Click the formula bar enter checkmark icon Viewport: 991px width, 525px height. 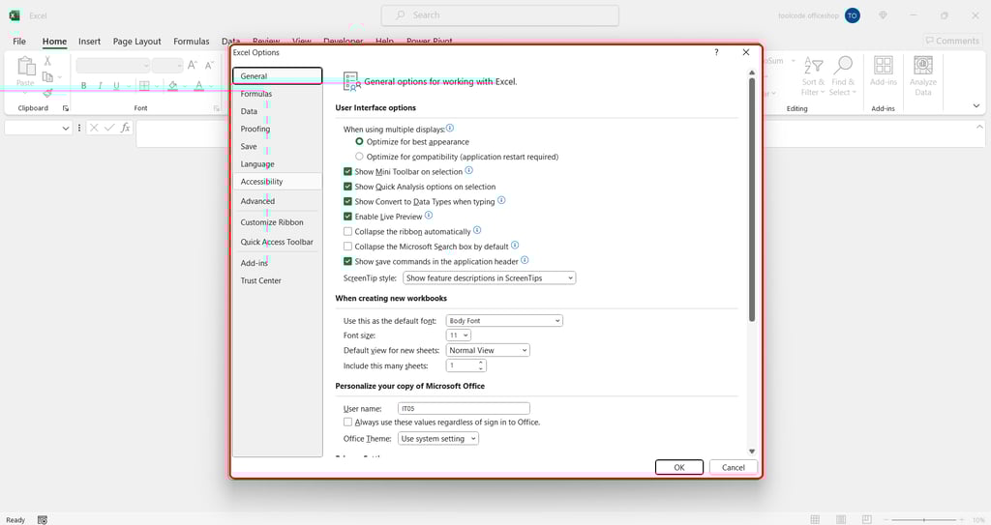(109, 128)
